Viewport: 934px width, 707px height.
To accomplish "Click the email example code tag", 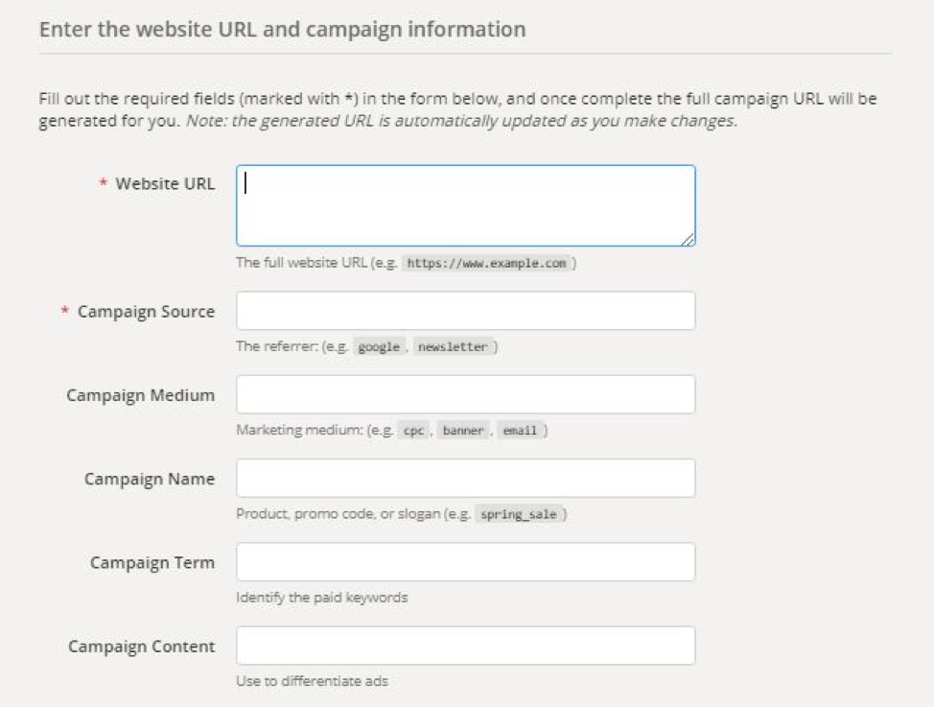I will pyautogui.click(x=520, y=431).
